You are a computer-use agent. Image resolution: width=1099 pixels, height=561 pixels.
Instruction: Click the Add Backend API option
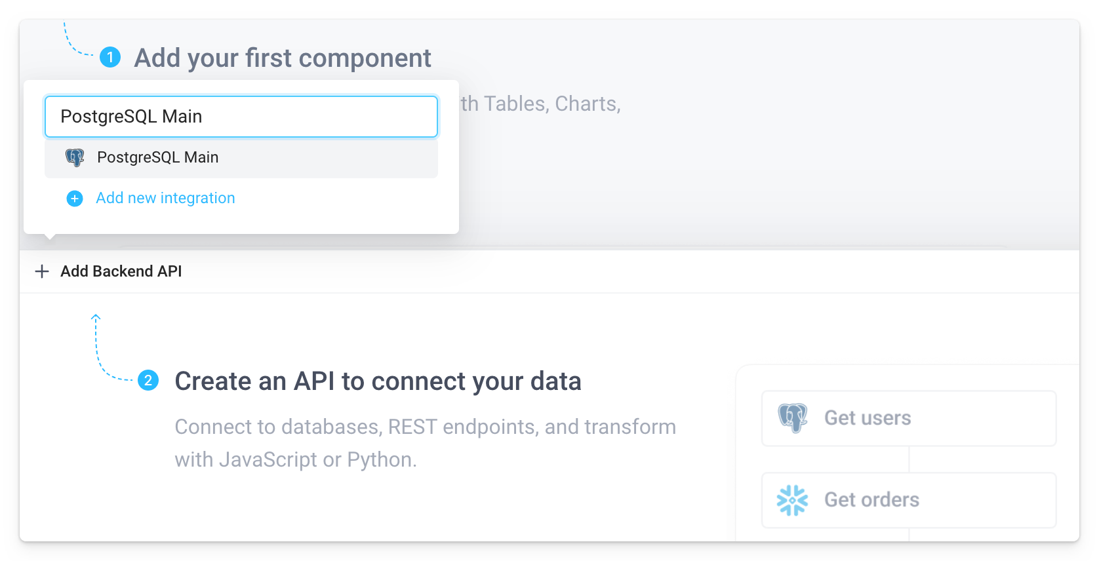(x=120, y=271)
